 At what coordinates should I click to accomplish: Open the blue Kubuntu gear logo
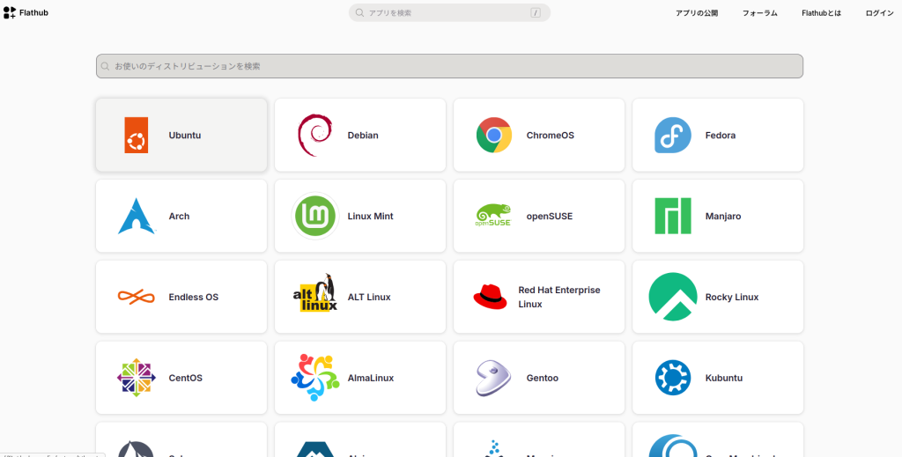673,378
